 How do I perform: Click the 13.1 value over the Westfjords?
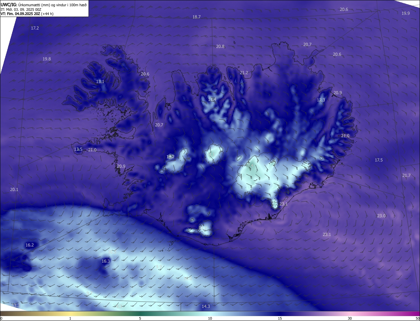click(100, 82)
